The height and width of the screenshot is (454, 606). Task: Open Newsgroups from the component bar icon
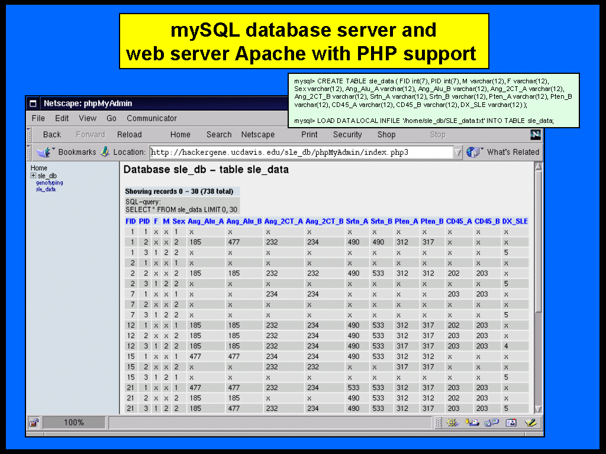click(x=491, y=423)
